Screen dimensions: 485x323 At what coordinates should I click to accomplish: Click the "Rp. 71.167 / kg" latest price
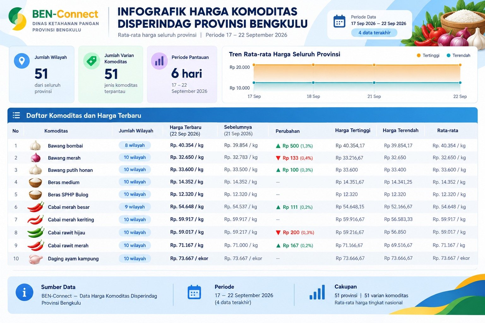pyautogui.click(x=187, y=245)
